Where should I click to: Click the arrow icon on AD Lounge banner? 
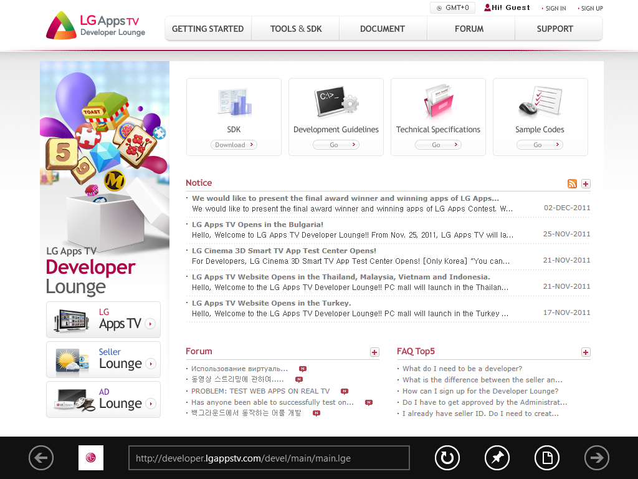pyautogui.click(x=151, y=404)
